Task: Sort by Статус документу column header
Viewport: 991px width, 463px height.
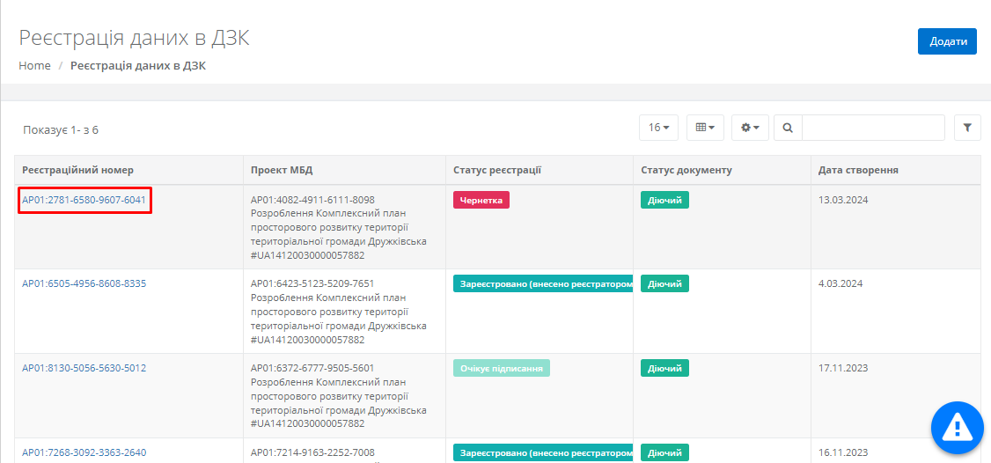Action: (686, 170)
